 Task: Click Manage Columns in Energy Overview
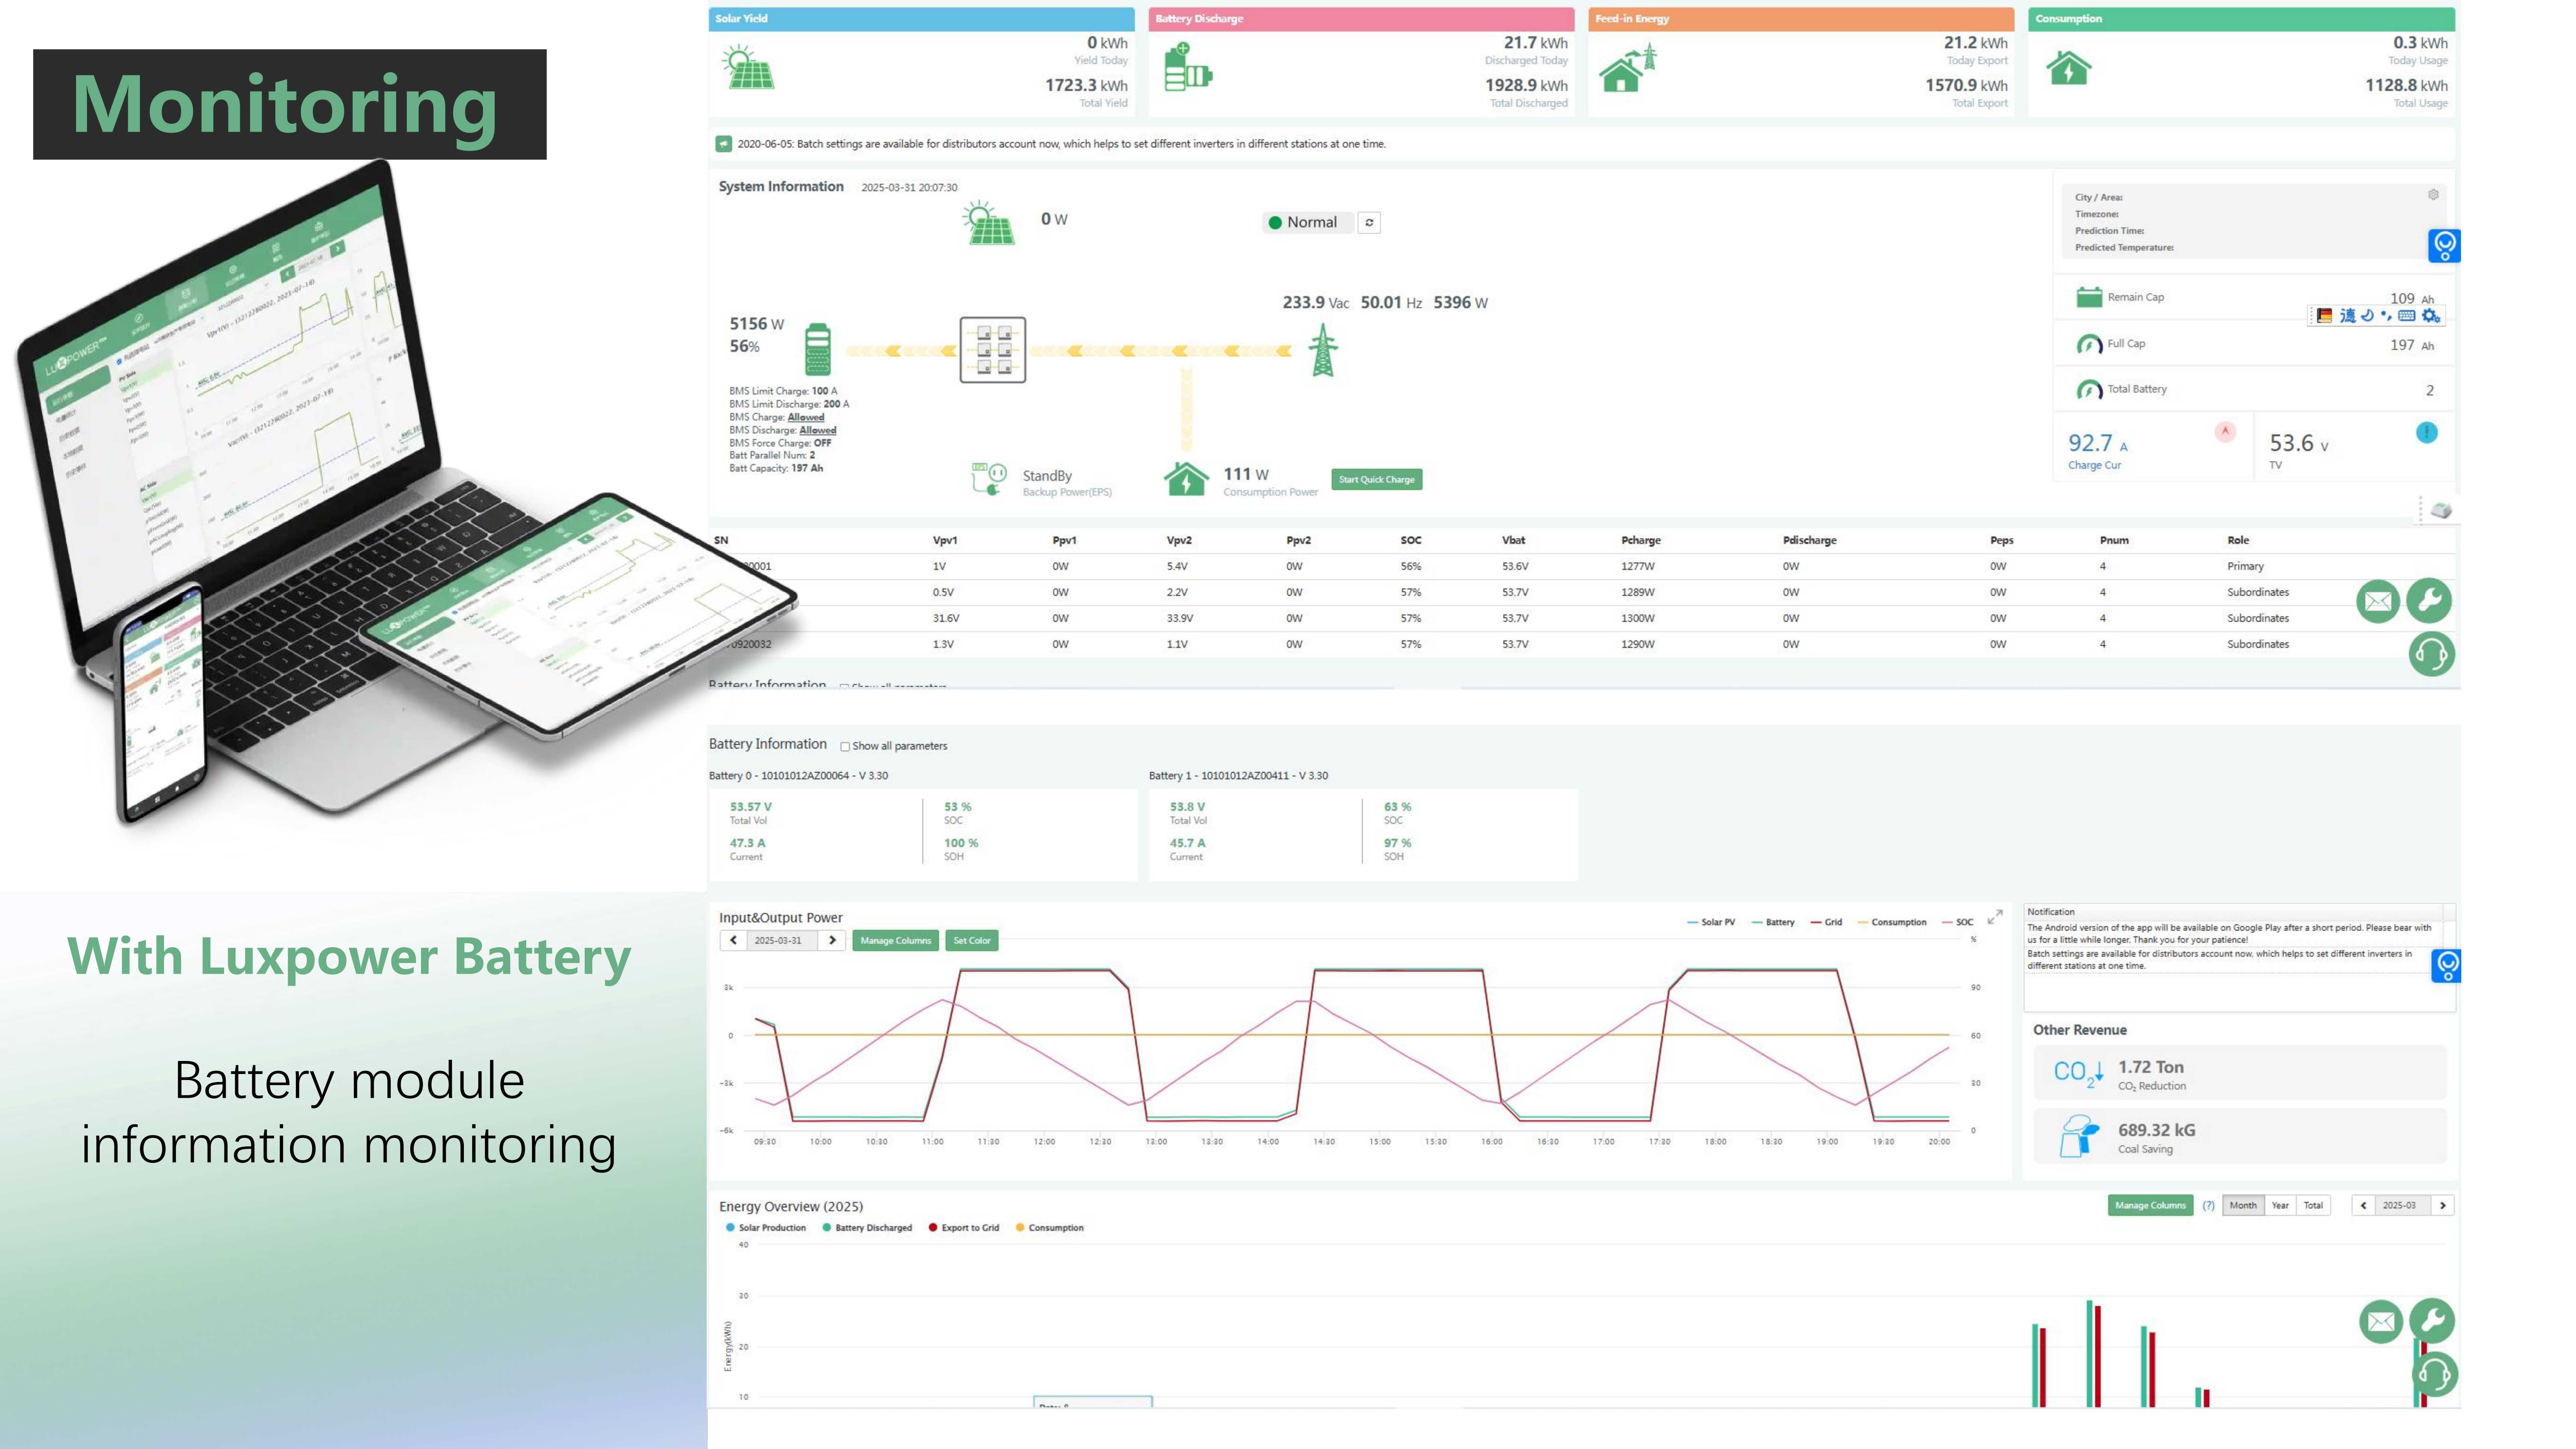pyautogui.click(x=2150, y=1206)
